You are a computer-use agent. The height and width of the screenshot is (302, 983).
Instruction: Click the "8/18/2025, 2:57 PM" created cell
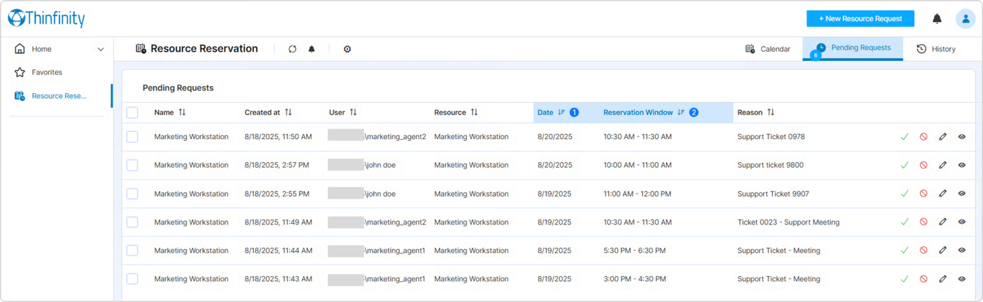(x=277, y=166)
